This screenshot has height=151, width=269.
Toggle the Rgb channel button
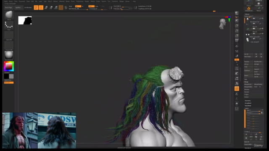coord(78,6)
